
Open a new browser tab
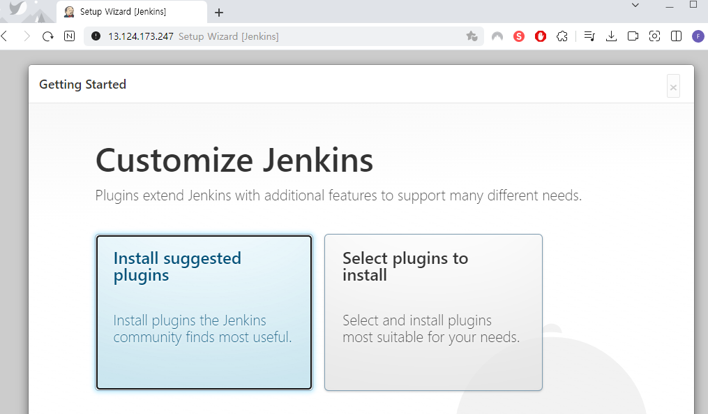[219, 12]
